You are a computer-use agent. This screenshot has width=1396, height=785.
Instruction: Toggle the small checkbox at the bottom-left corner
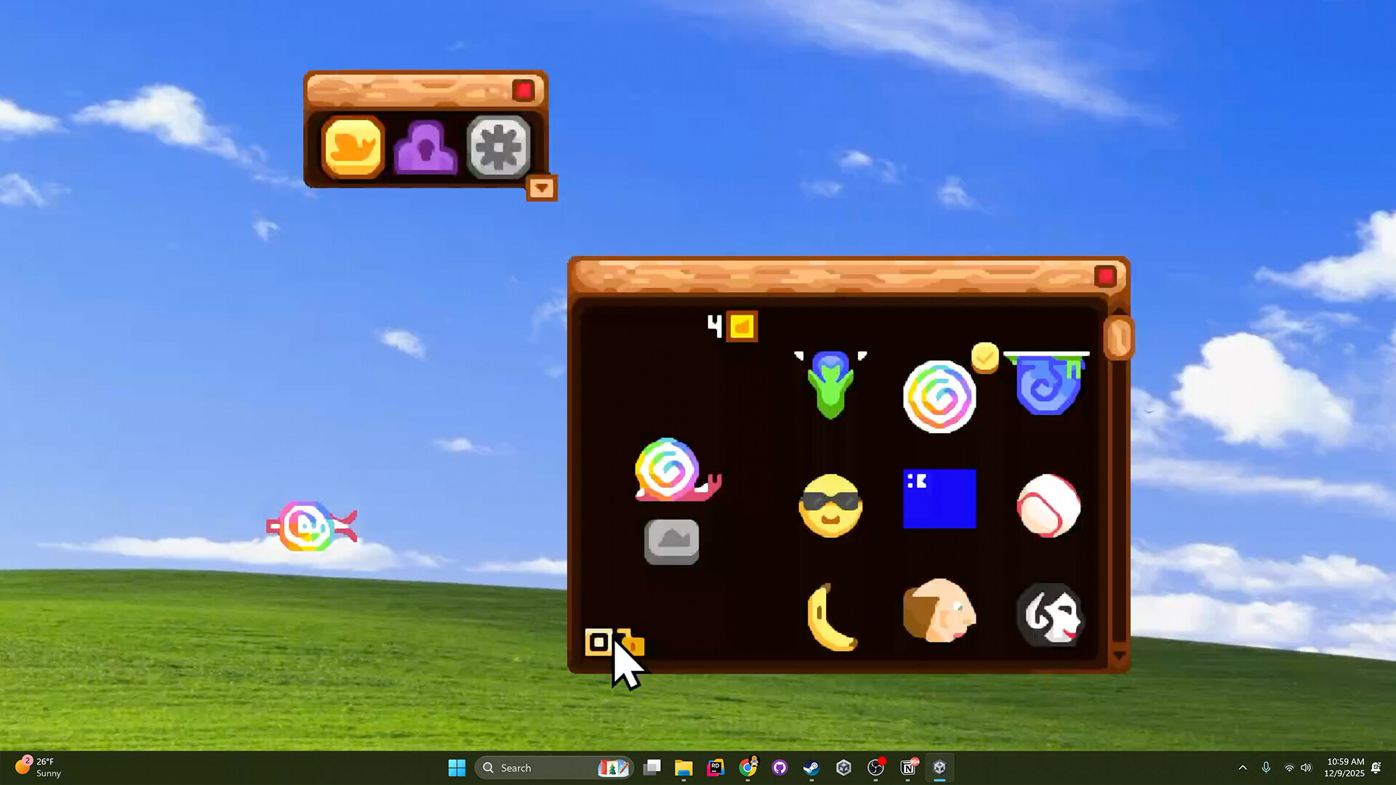point(598,643)
